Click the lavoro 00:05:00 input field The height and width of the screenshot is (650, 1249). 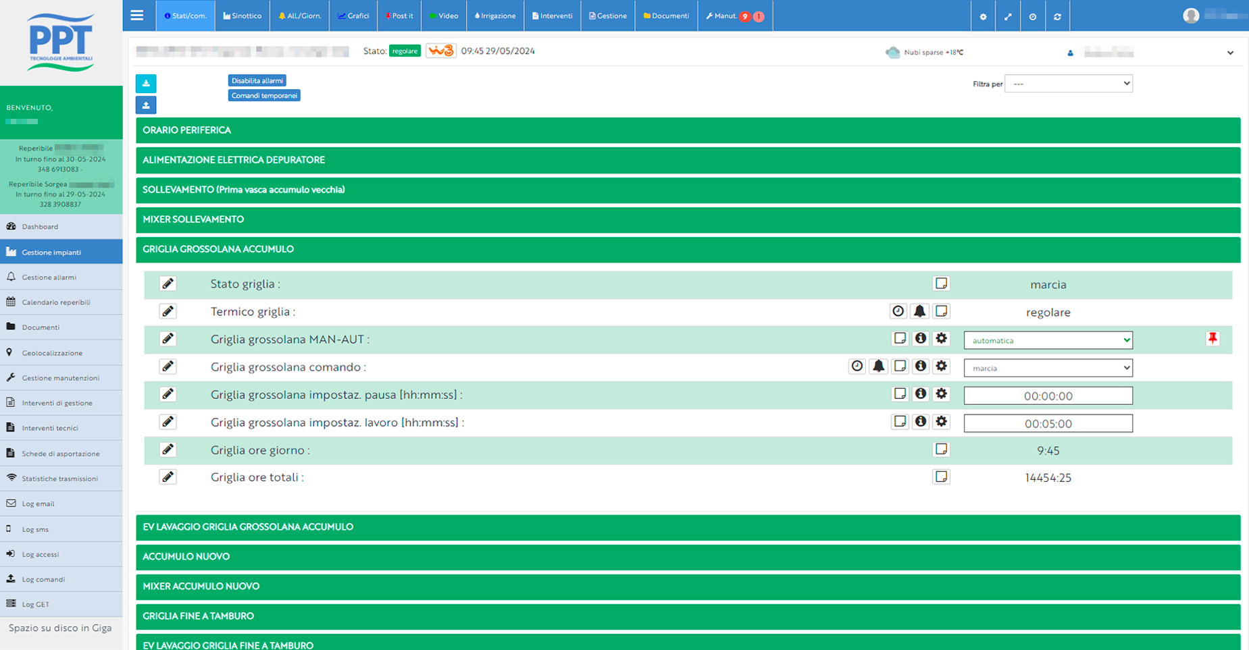click(1048, 423)
